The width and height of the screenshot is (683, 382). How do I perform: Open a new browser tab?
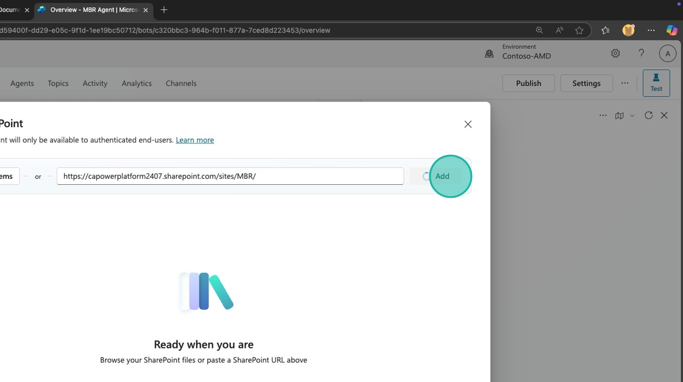tap(164, 10)
